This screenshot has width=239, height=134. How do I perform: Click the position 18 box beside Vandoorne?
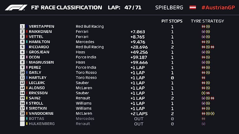point(22,113)
